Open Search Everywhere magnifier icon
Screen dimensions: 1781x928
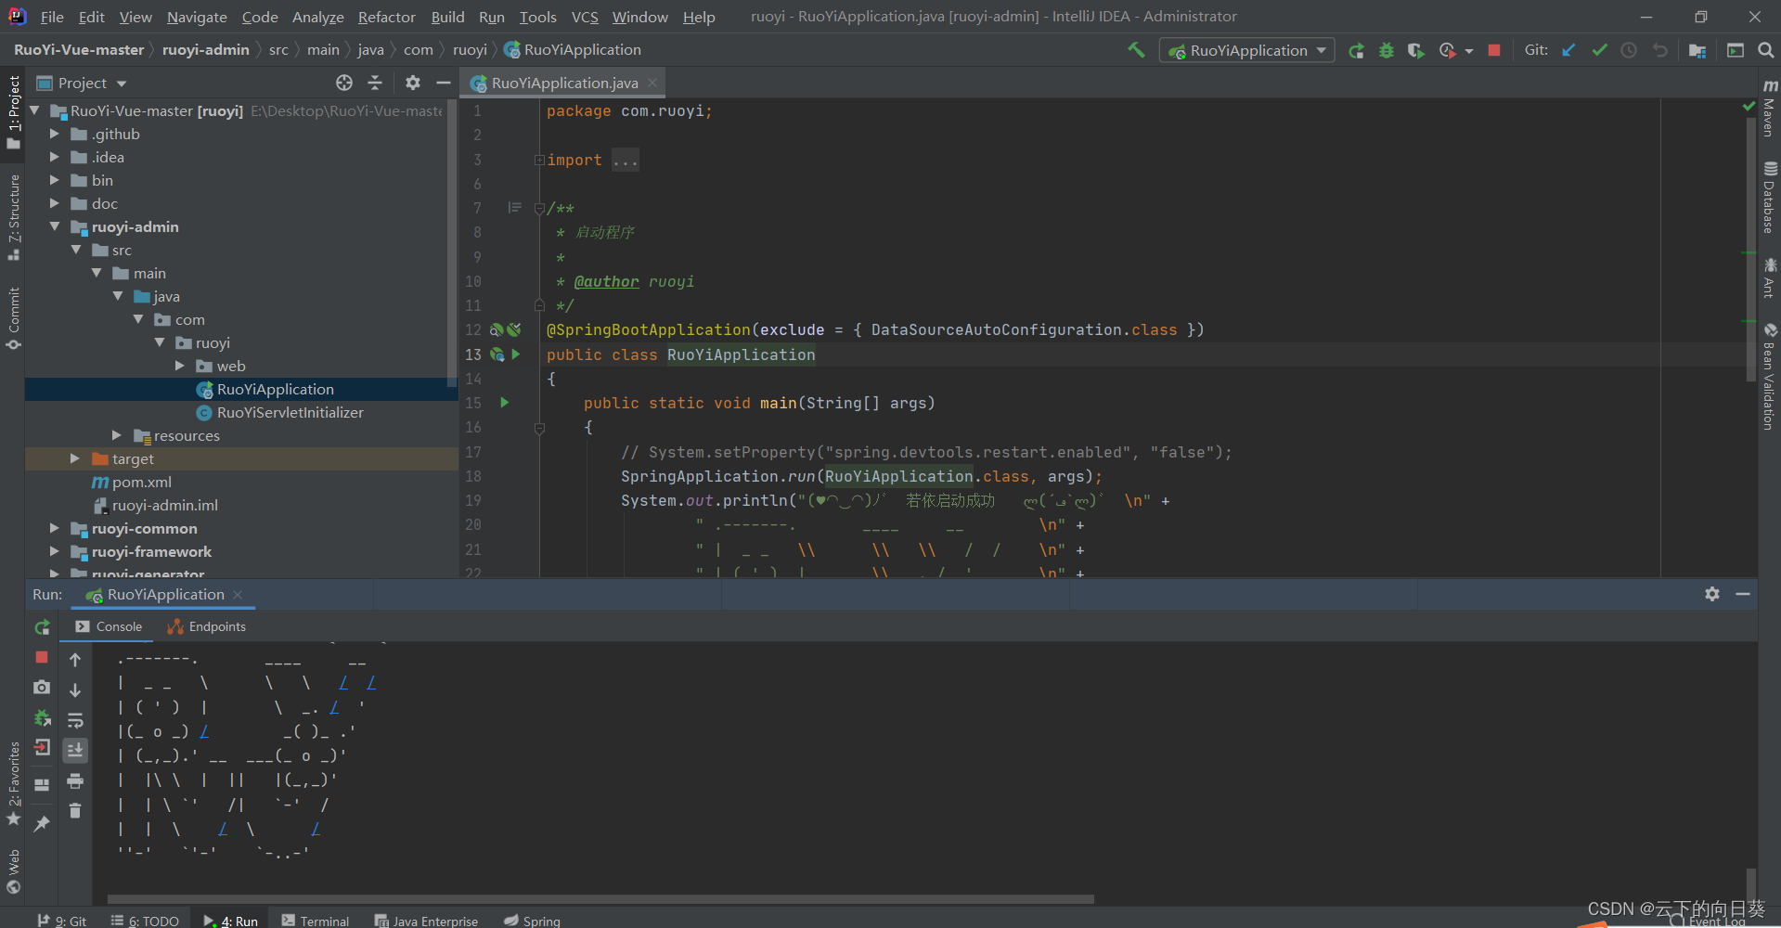click(1765, 50)
